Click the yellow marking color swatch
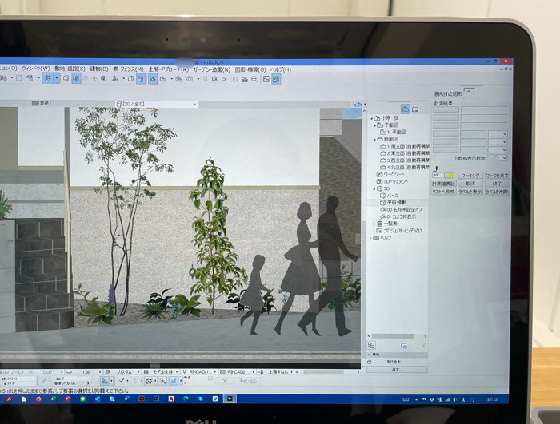 (450, 176)
